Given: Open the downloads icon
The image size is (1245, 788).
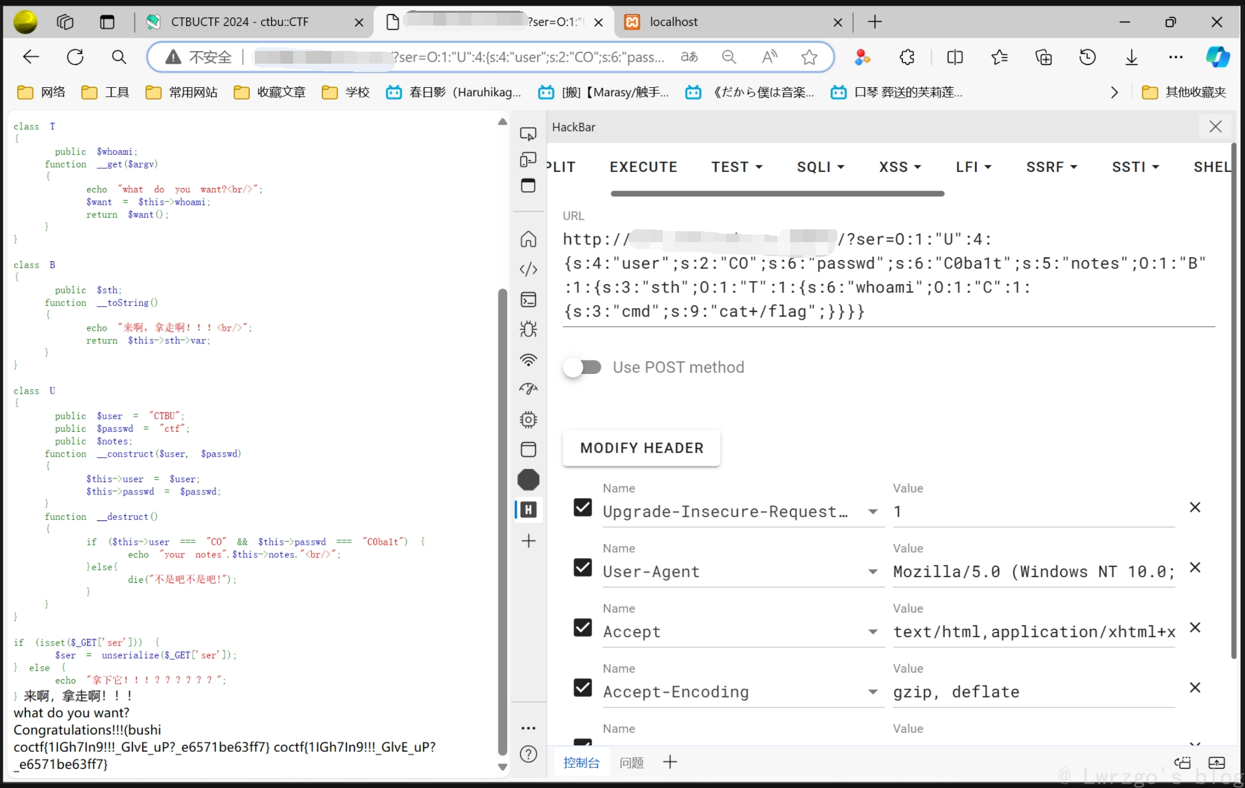Looking at the screenshot, I should coord(1132,57).
